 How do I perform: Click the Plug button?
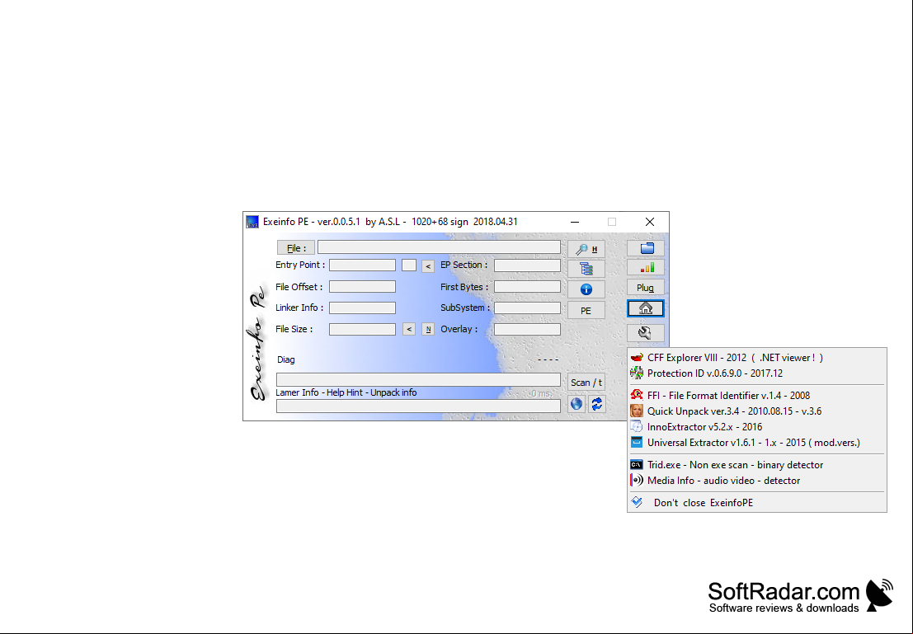646,288
